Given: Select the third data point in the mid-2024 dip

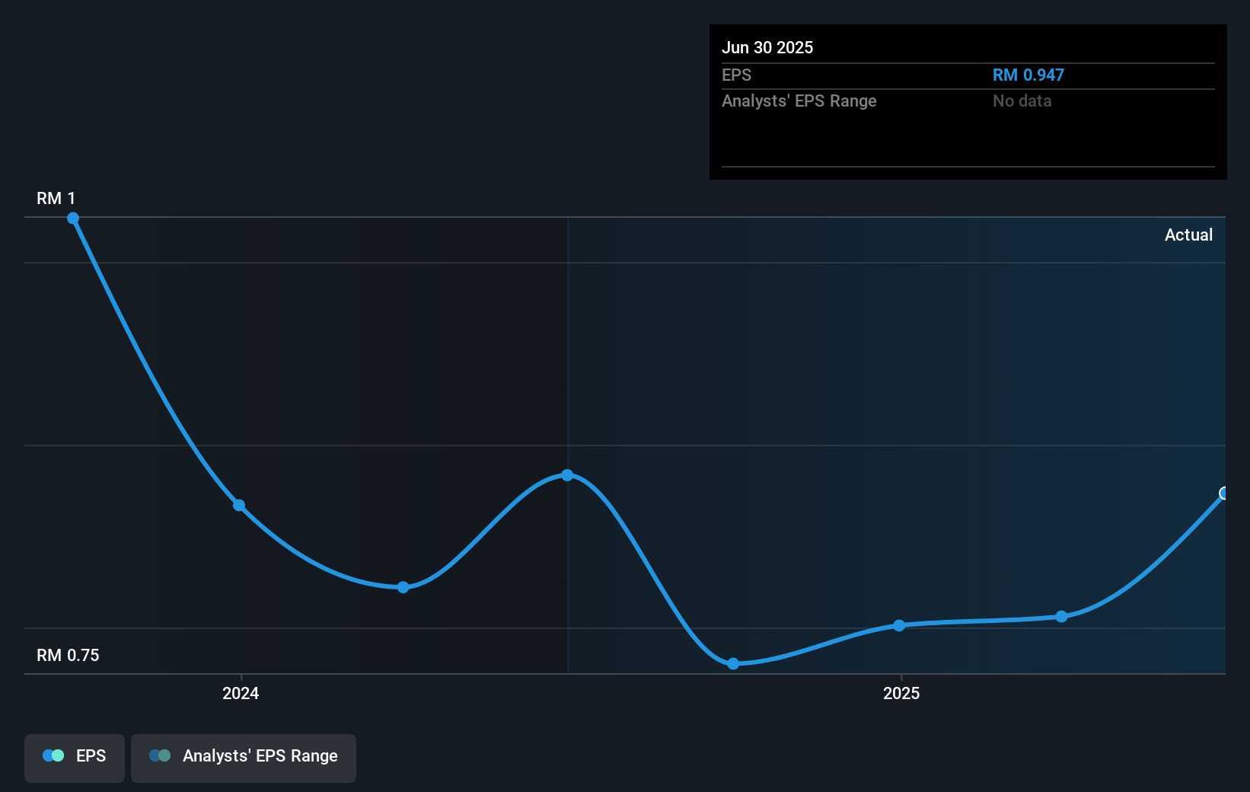Looking at the screenshot, I should pos(403,587).
